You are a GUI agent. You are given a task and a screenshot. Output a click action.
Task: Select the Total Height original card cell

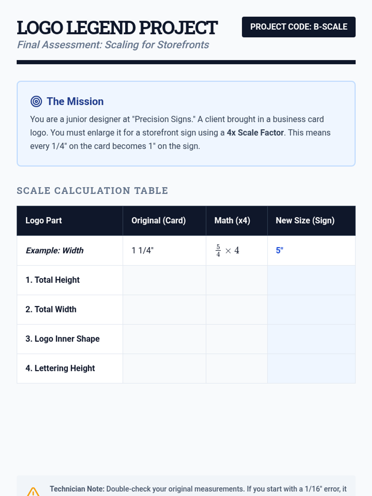tap(164, 280)
